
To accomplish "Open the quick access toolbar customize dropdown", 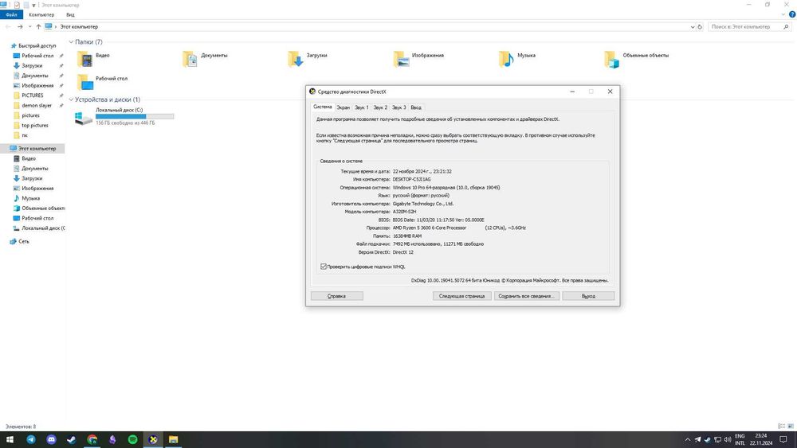I will (x=34, y=5).
